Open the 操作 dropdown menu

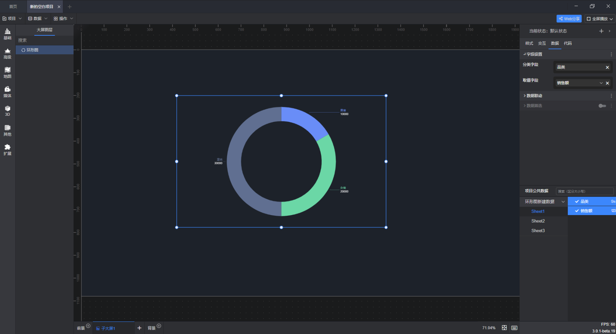coord(63,19)
